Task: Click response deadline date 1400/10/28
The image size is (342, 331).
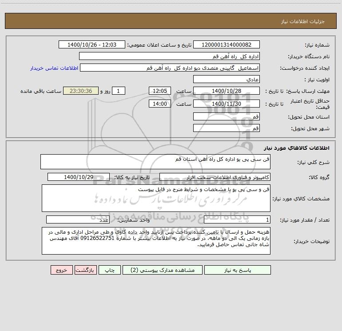Action: click(x=227, y=91)
